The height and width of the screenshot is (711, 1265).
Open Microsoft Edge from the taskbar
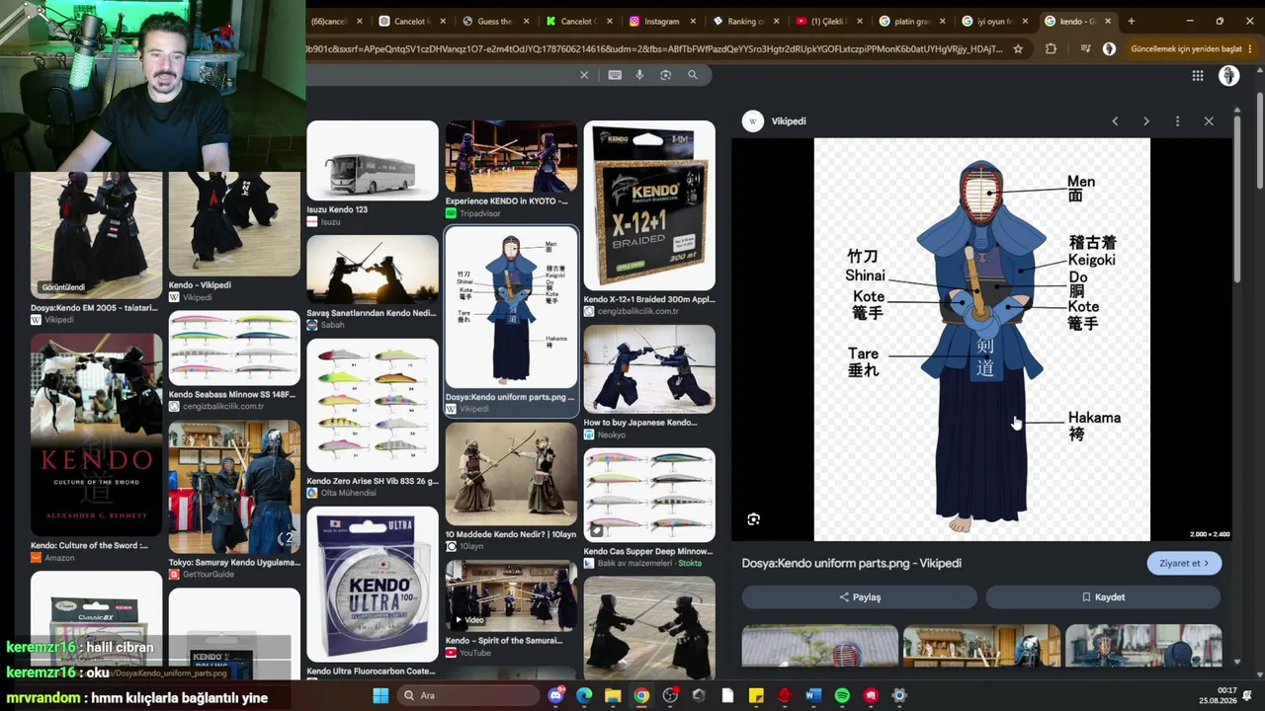[584, 695]
